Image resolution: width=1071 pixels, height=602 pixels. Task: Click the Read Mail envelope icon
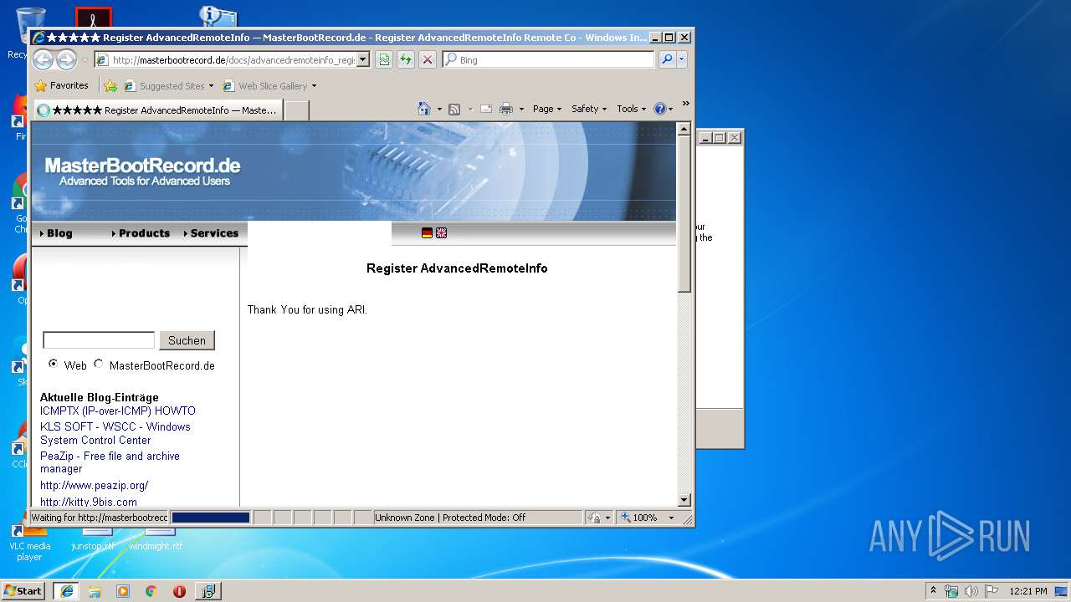tap(485, 109)
